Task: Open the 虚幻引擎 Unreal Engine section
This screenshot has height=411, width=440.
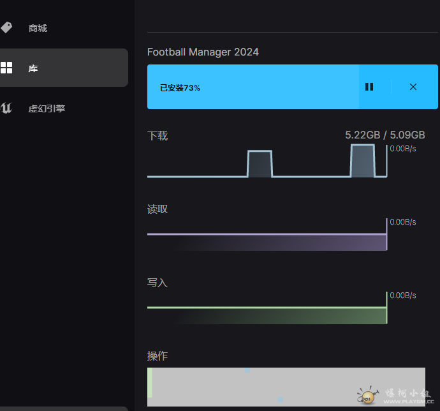Action: pyautogui.click(x=47, y=108)
